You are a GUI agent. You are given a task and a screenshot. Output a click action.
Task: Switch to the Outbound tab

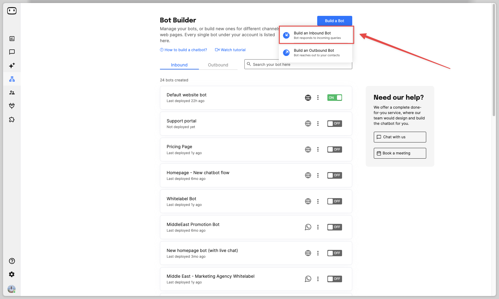click(218, 65)
